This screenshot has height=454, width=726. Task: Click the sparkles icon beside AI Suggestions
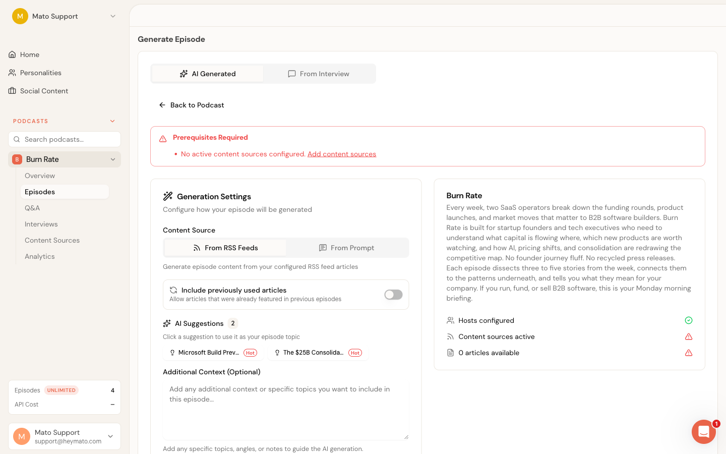point(167,323)
